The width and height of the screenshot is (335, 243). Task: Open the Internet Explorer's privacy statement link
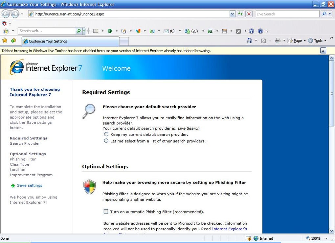[230, 229]
